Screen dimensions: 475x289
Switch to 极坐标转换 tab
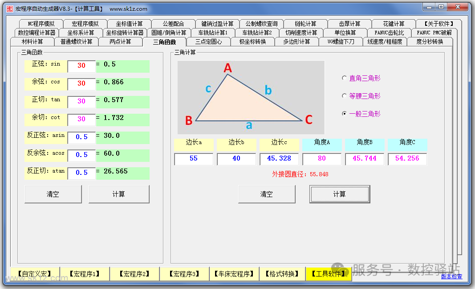(x=253, y=41)
